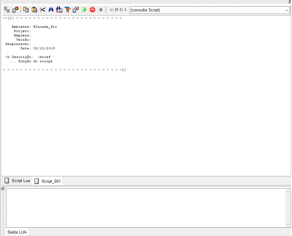Click the find and replace binoculars icon

click(x=59, y=10)
